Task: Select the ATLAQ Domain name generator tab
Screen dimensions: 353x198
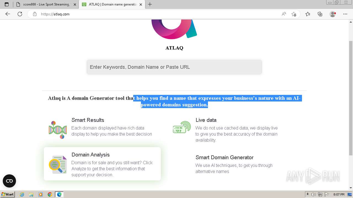Action: click(x=112, y=4)
